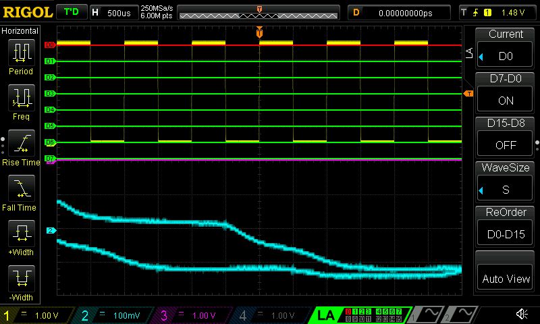The width and height of the screenshot is (540, 324).
Task: Click the LA channel 8 indicator box
Action: tap(348, 319)
